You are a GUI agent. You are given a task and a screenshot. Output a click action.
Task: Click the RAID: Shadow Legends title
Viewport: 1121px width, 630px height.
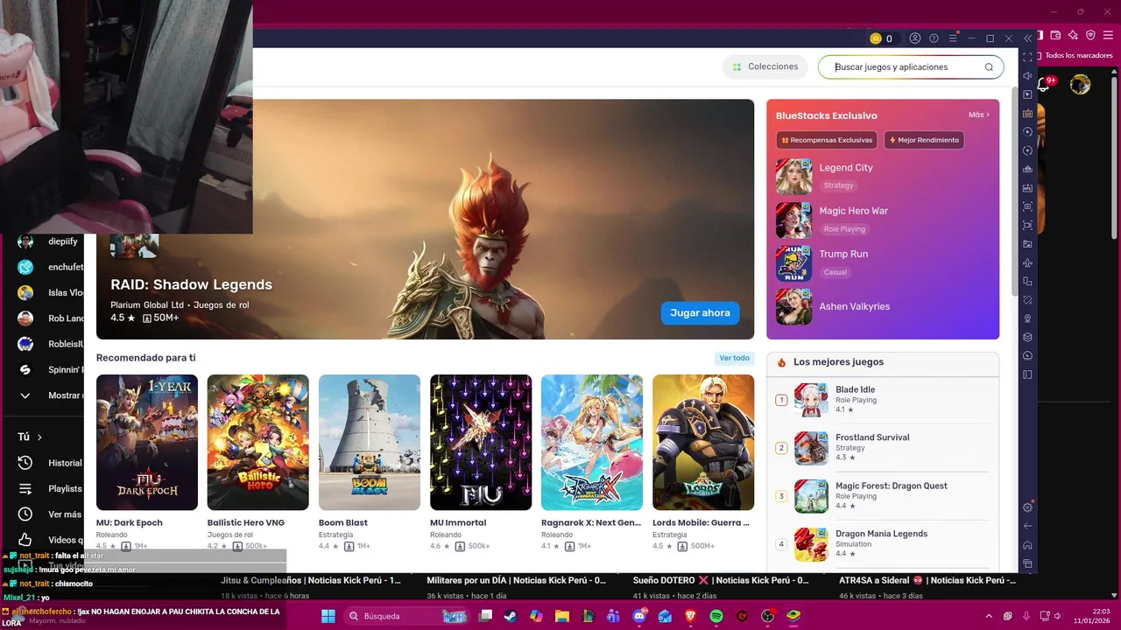click(x=191, y=284)
